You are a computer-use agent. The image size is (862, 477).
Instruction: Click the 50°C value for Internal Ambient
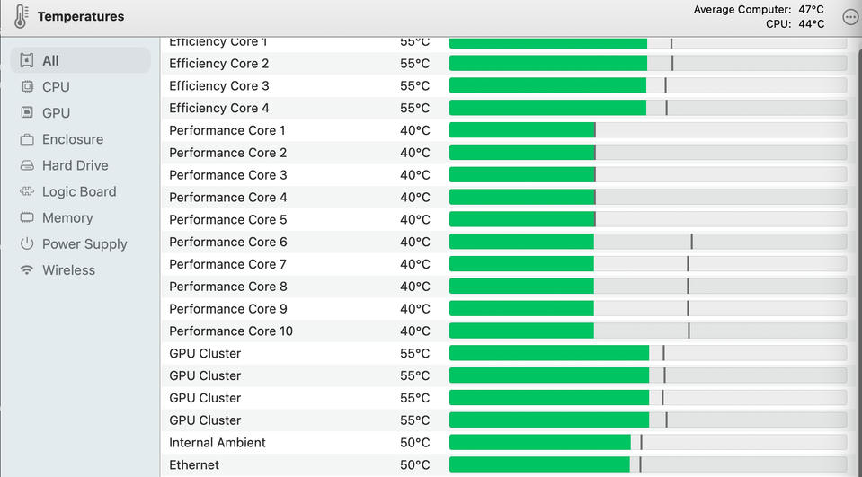(415, 443)
